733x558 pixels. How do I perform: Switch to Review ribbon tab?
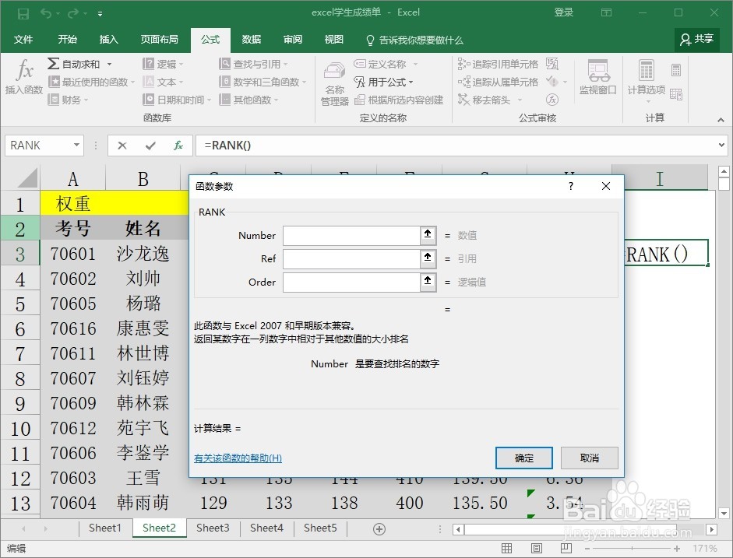point(293,40)
